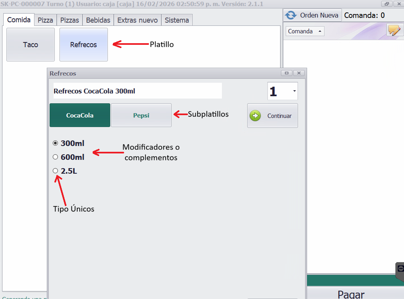The width and height of the screenshot is (404, 299).
Task: Open the Extras nuevo tab
Action: point(137,20)
